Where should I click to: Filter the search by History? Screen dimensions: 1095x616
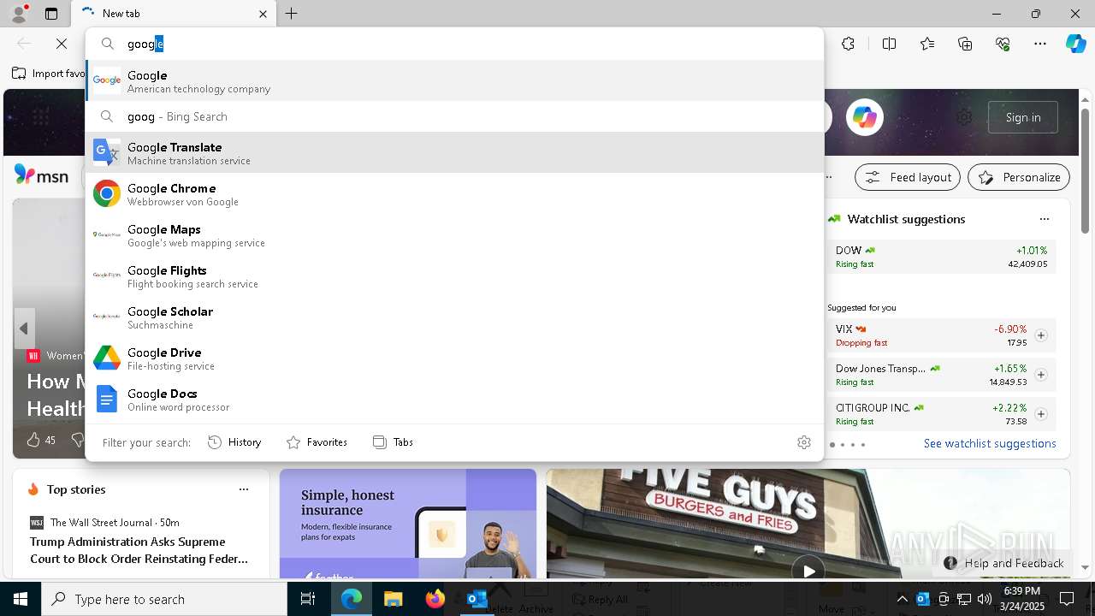tap(234, 442)
